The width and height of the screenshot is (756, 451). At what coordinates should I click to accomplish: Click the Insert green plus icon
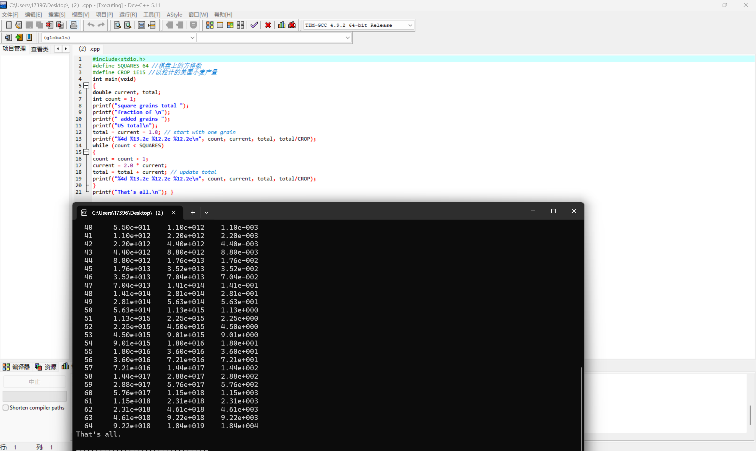pyautogui.click(x=19, y=38)
